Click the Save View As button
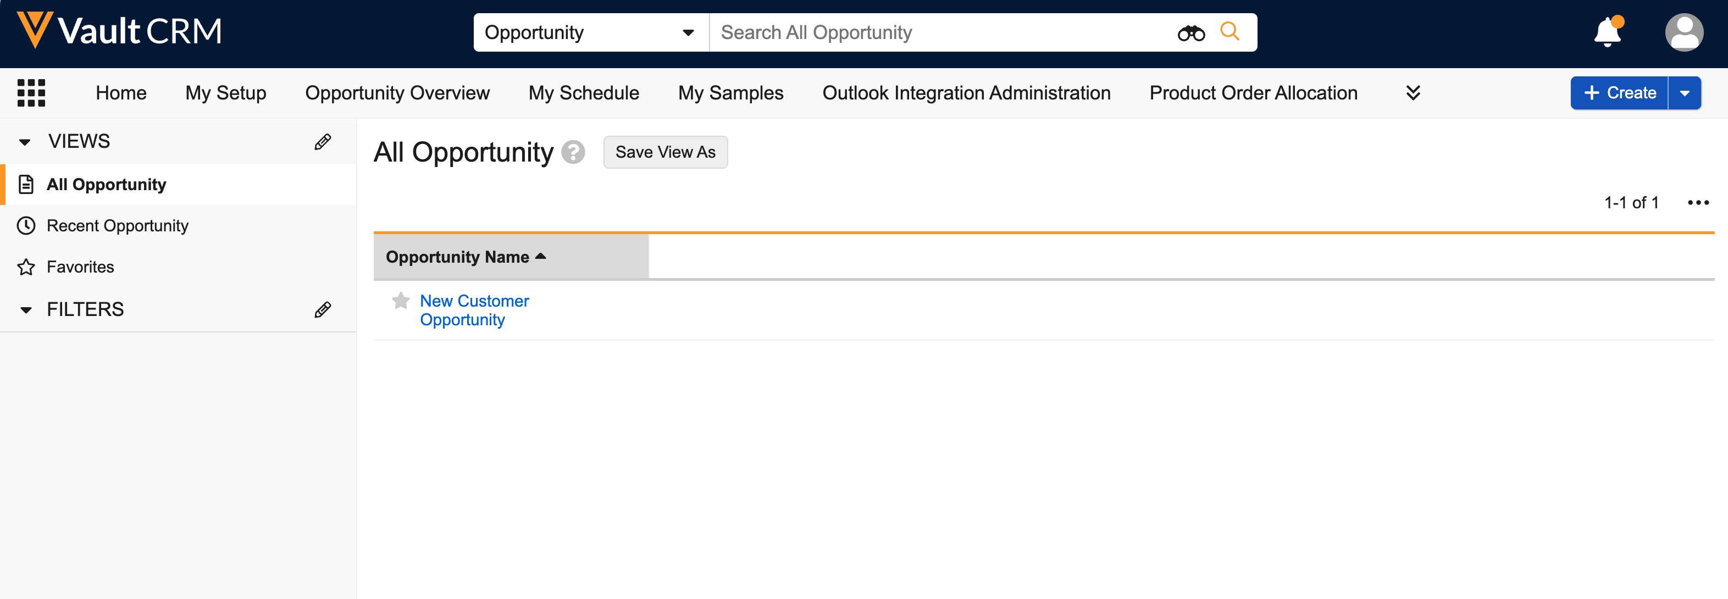Screen dimensions: 1728x599 click(x=665, y=152)
